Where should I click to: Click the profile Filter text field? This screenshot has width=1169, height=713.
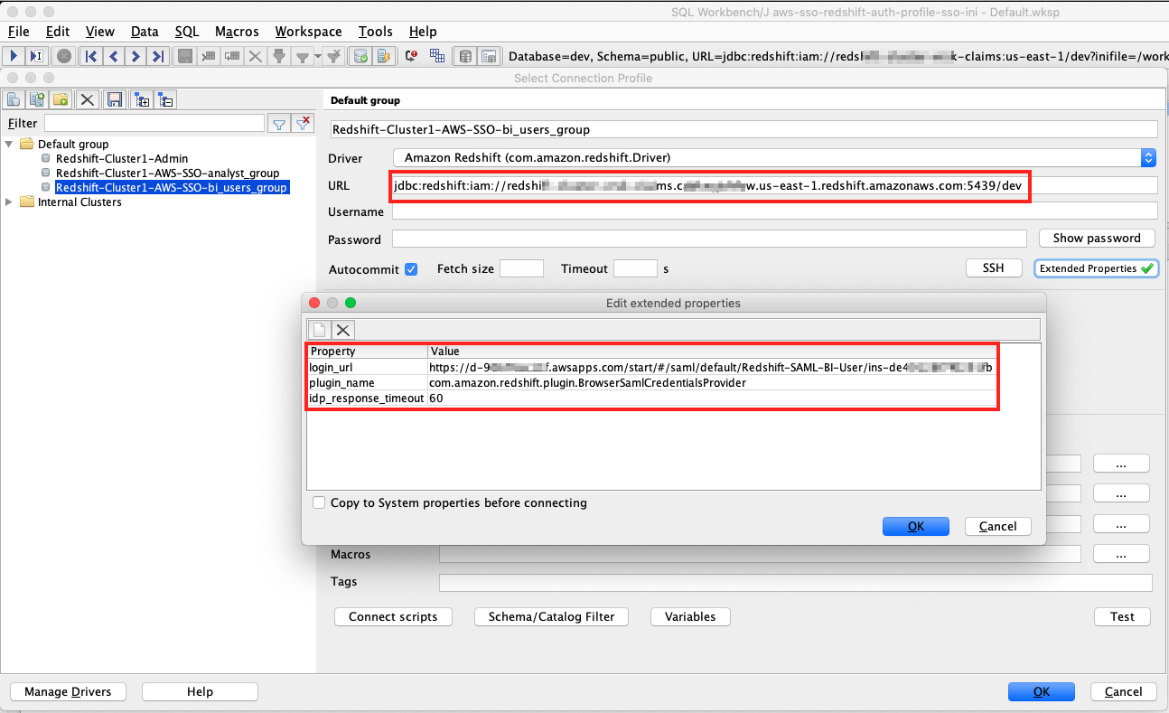pos(154,124)
